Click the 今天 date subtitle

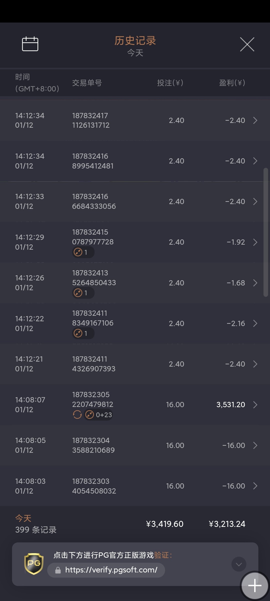[x=135, y=53]
